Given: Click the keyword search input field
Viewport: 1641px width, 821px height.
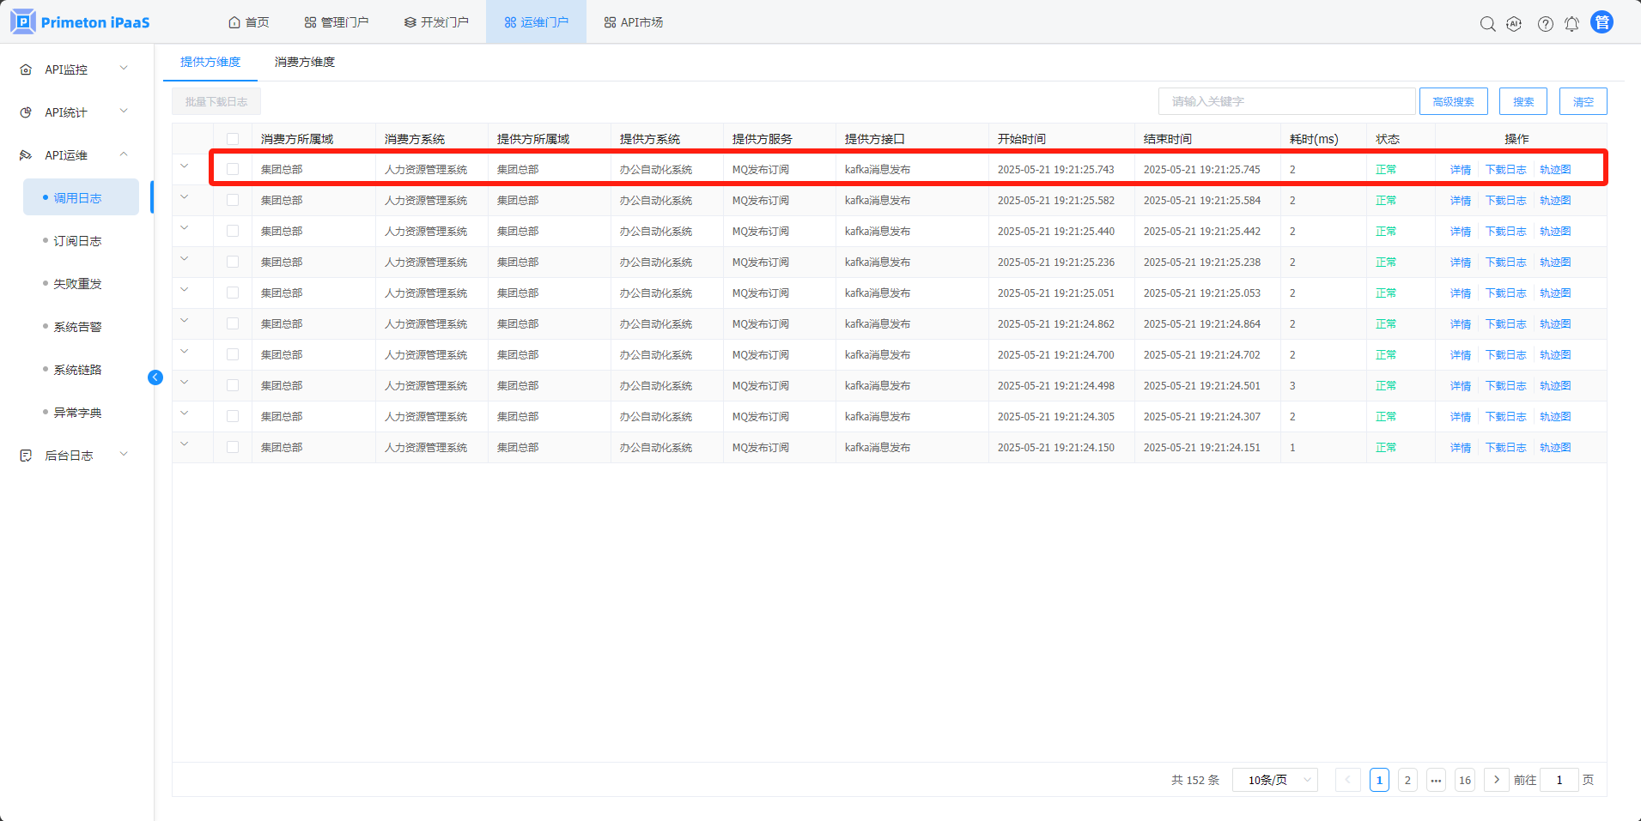Looking at the screenshot, I should [x=1285, y=101].
